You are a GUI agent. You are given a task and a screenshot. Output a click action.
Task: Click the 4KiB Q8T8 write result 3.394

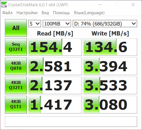pyautogui.click(x=110, y=66)
